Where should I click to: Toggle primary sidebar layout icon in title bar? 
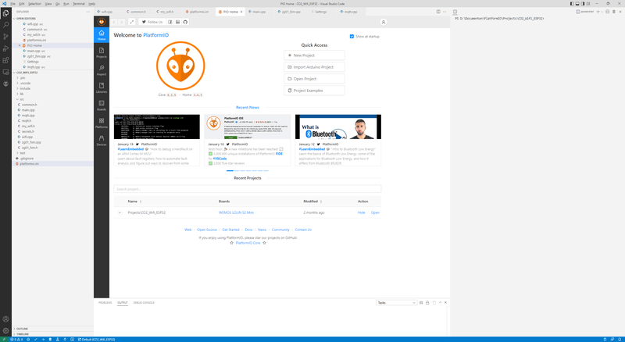point(572,4)
